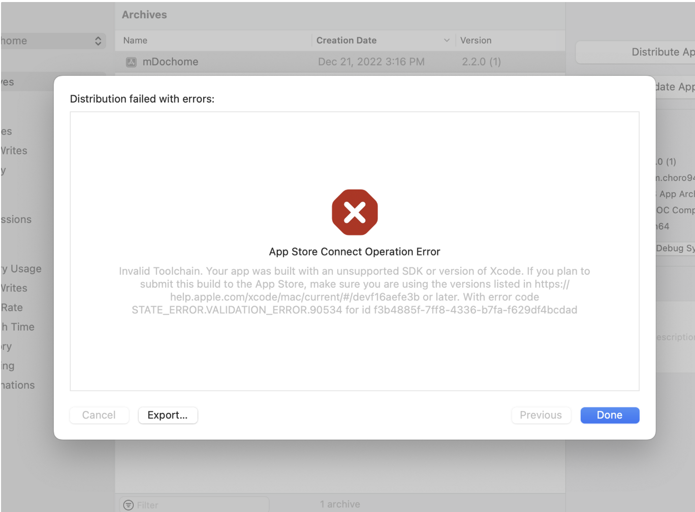This screenshot has height=512, width=695.
Task: Select Disk Writes under Metrics in sidebar
Action: coord(14,289)
